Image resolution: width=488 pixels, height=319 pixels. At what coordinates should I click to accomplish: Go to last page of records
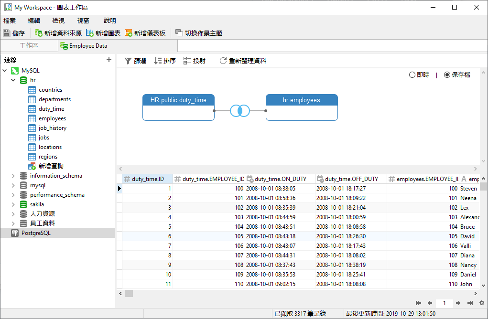(x=470, y=303)
